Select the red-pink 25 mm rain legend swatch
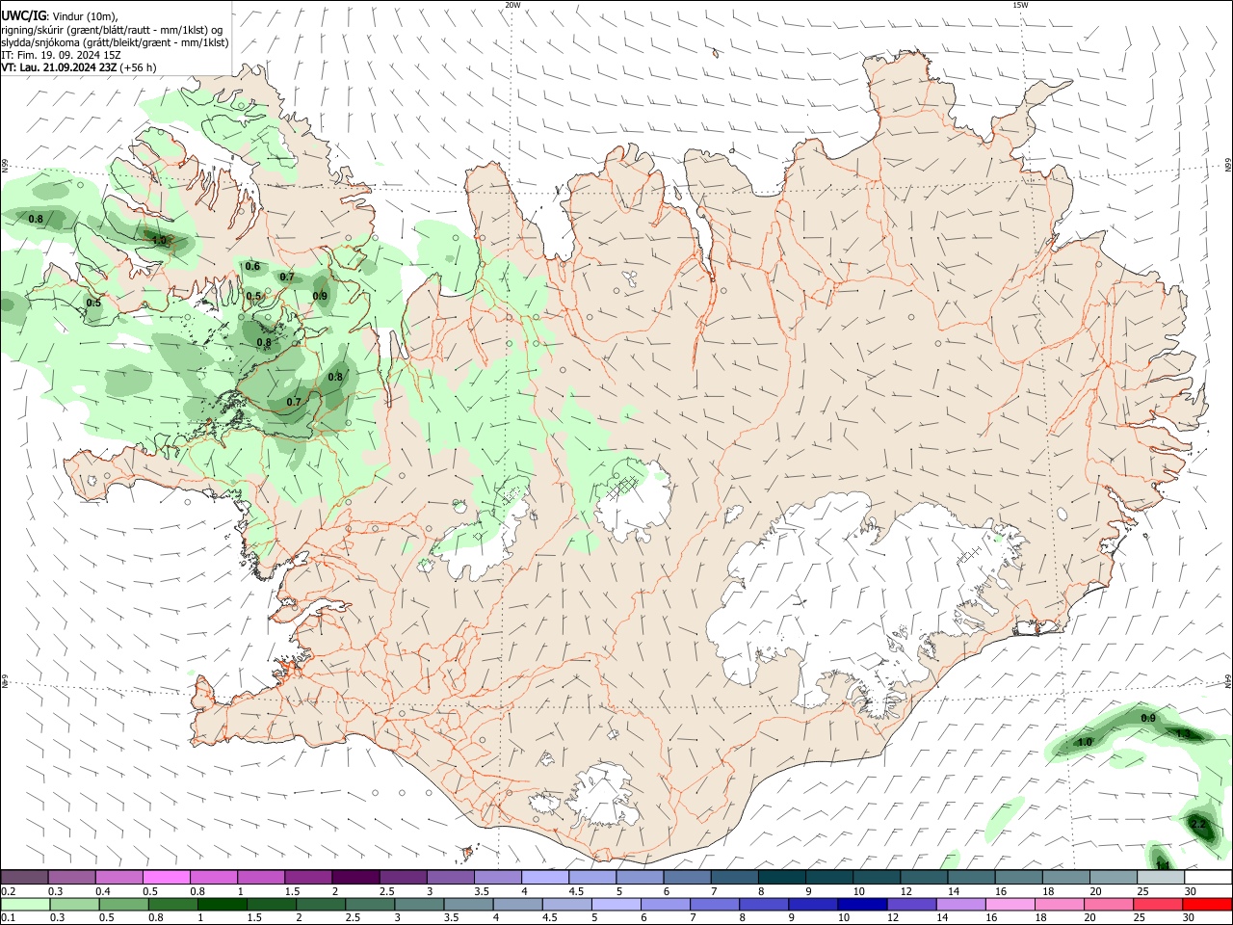This screenshot has height=925, width=1233. (1158, 904)
